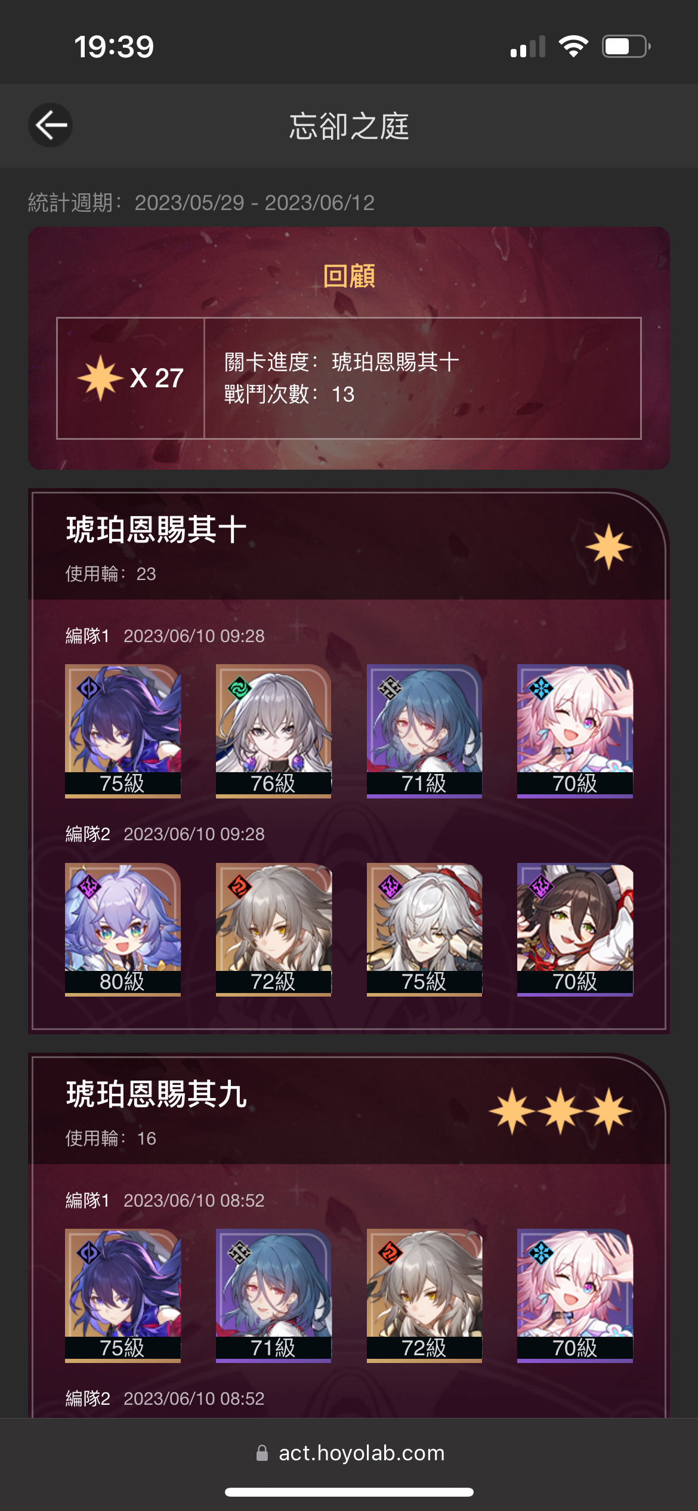This screenshot has width=698, height=1511.
Task: Click the 回顧 review heading
Action: coord(349,276)
